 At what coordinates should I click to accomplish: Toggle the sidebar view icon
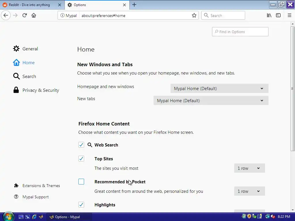coord(278,16)
